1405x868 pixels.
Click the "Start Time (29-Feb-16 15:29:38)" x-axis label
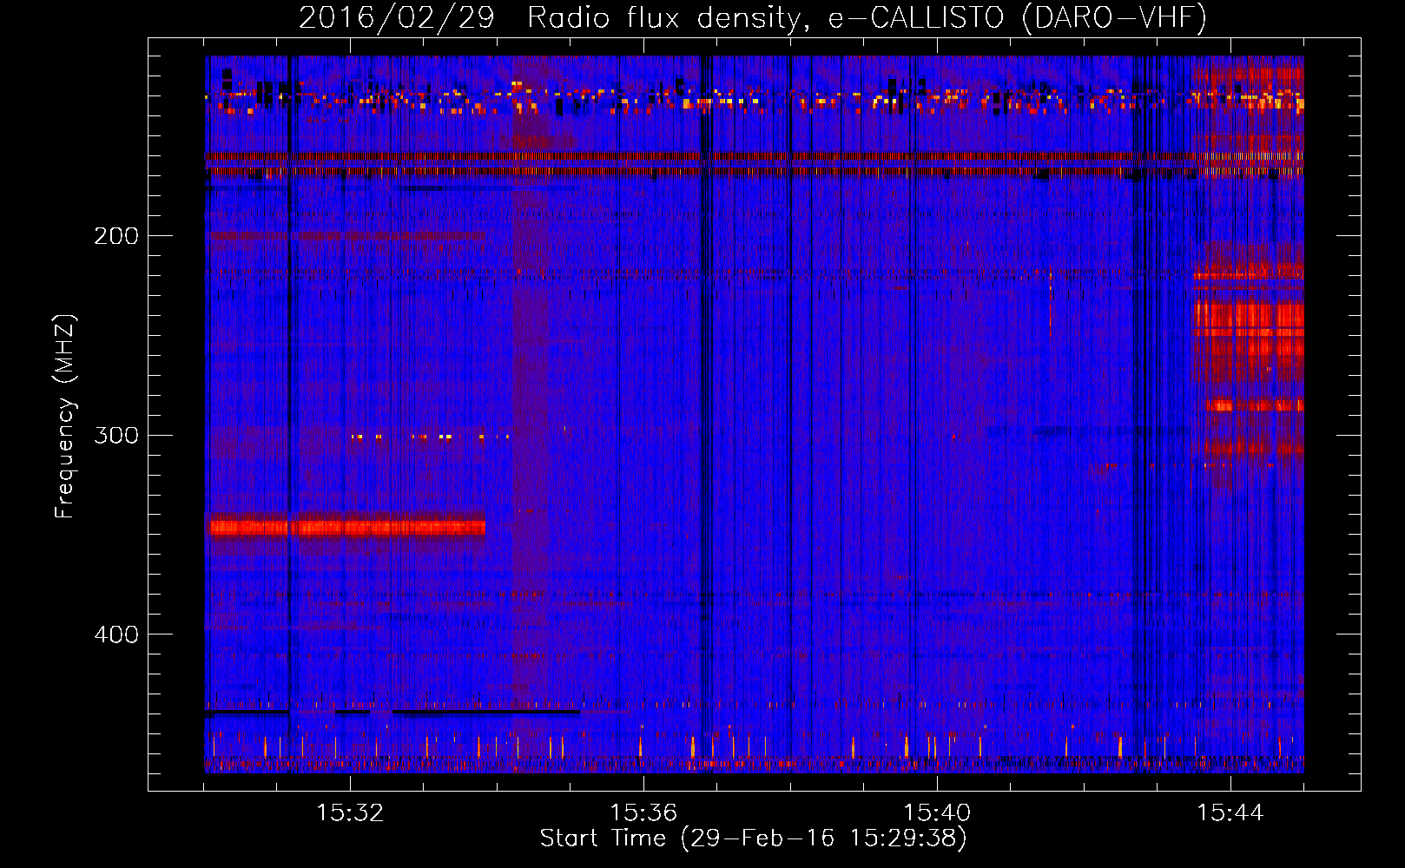click(753, 838)
